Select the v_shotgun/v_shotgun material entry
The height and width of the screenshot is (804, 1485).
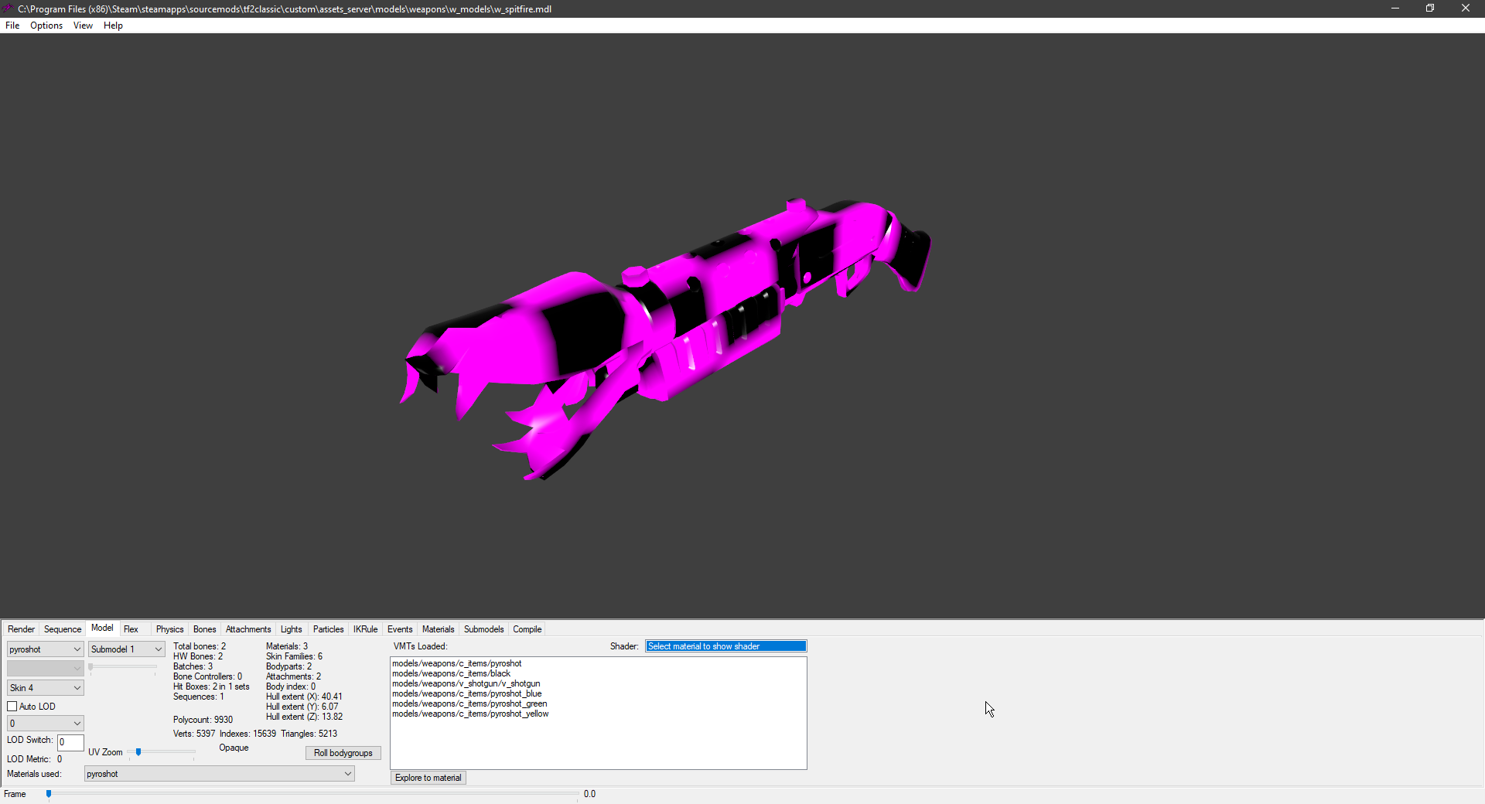(466, 683)
